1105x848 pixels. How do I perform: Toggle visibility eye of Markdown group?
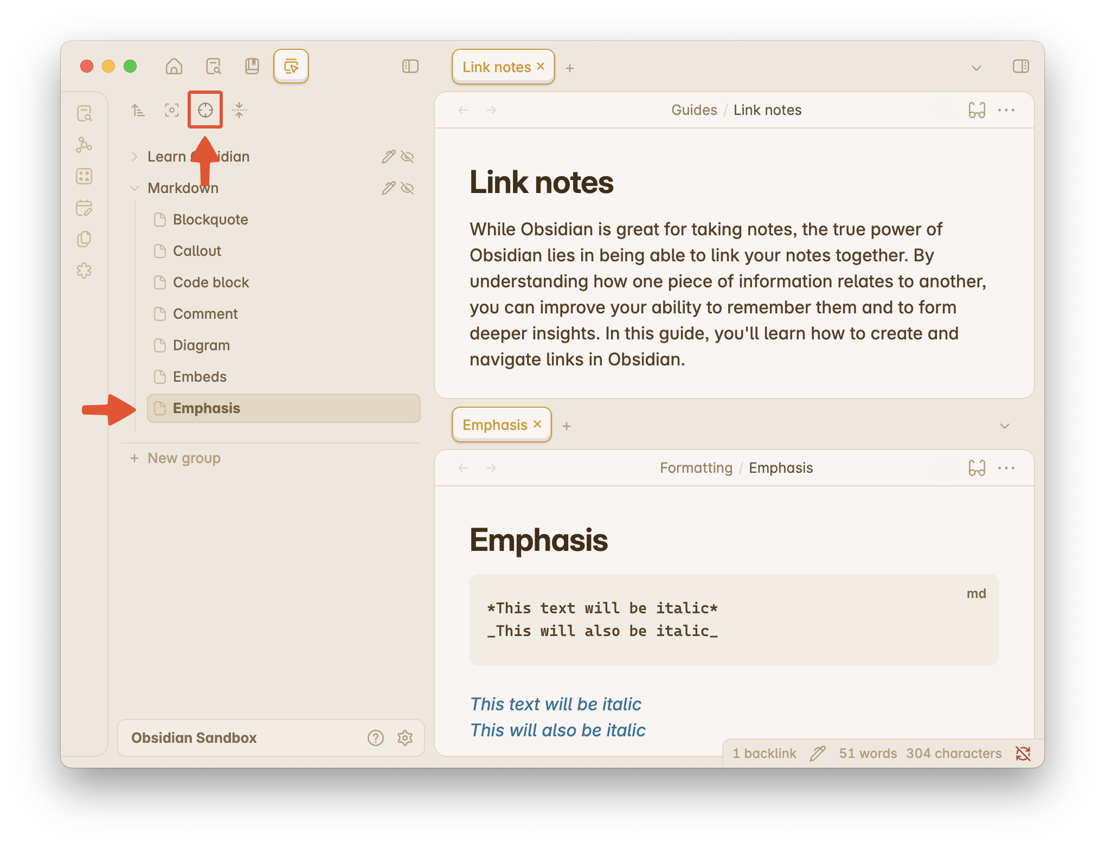(x=407, y=188)
